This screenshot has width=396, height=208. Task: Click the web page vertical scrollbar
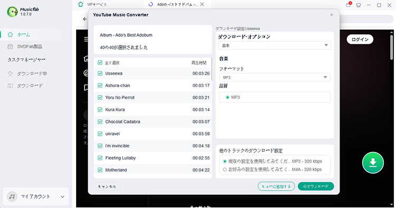391,47
